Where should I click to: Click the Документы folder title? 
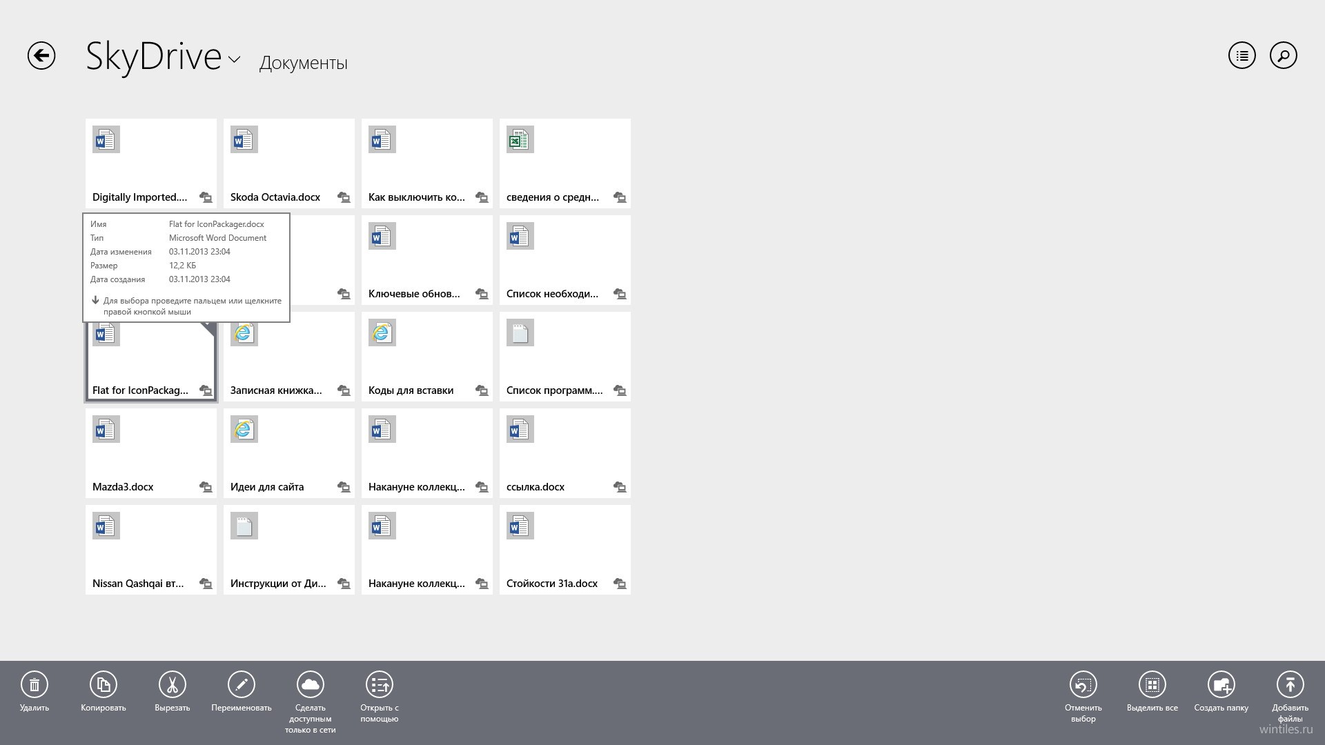coord(304,63)
